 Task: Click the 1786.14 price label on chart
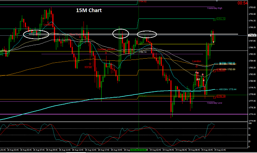coord(142,52)
